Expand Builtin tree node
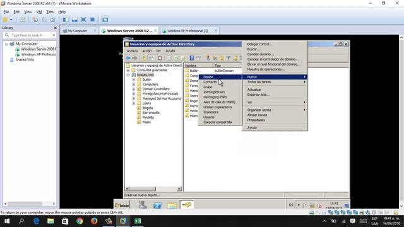Image resolution: width=404 pixels, height=227 pixels. [x=134, y=79]
